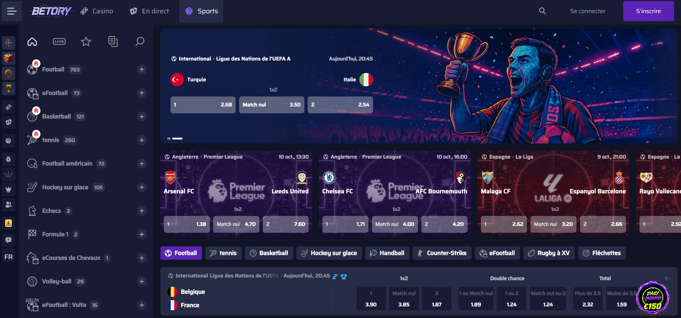The image size is (681, 318).
Task: Switch to Rugby à XV tab
Action: (549, 253)
